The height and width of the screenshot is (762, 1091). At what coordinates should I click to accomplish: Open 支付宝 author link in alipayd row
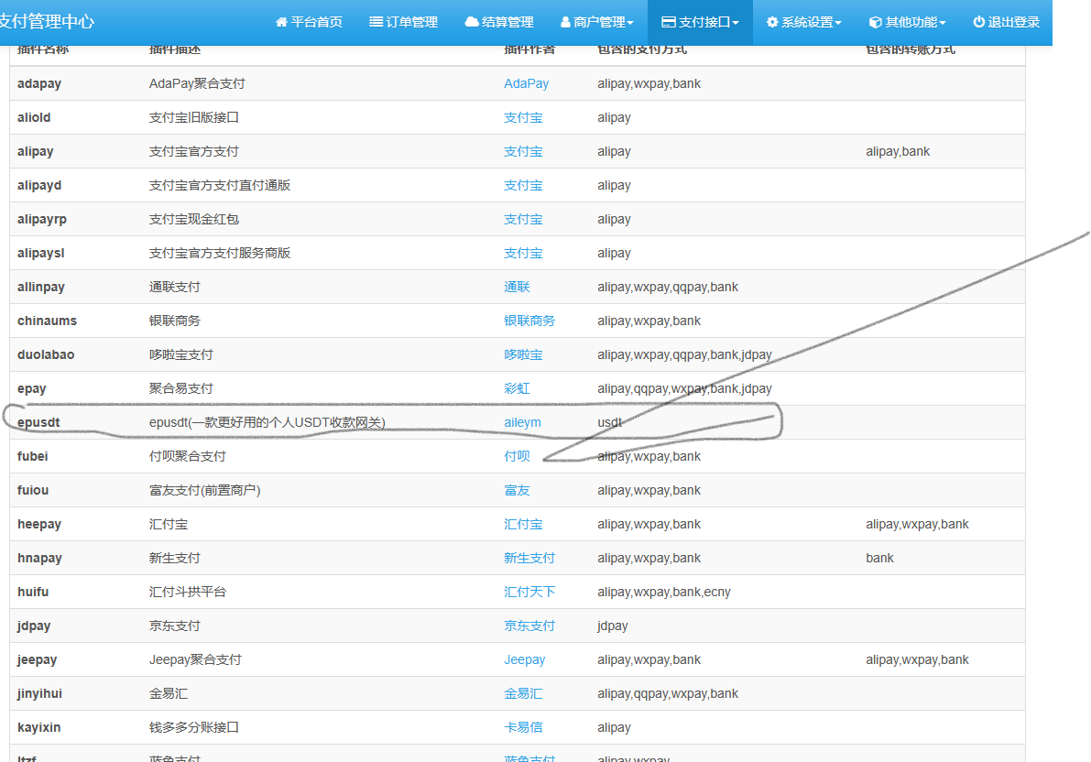[x=523, y=185]
